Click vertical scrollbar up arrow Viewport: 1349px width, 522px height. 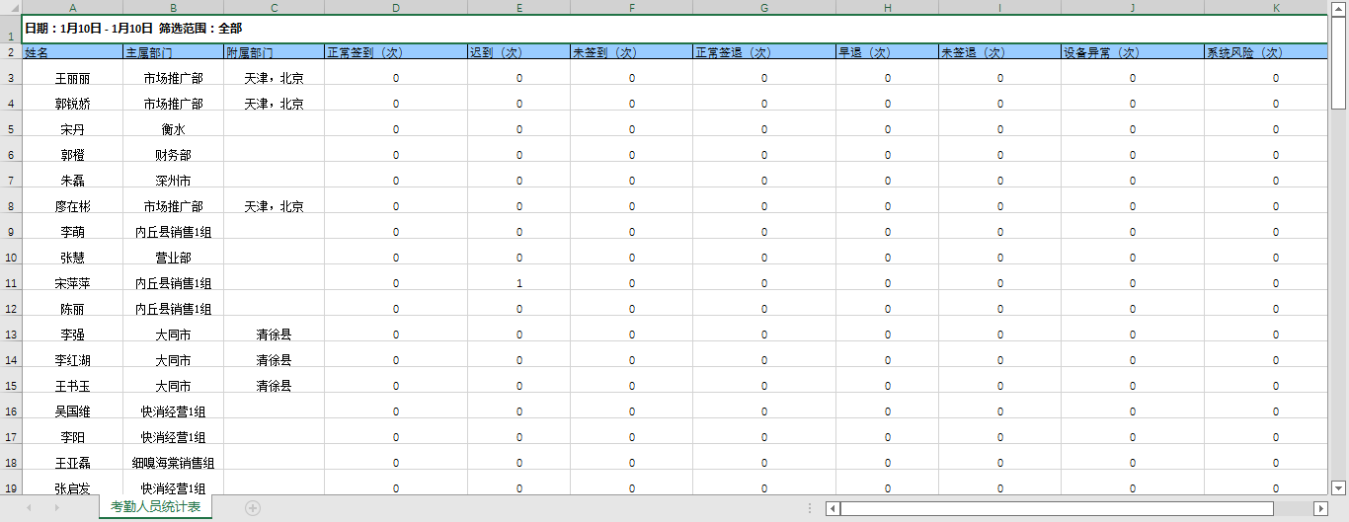click(x=1338, y=7)
